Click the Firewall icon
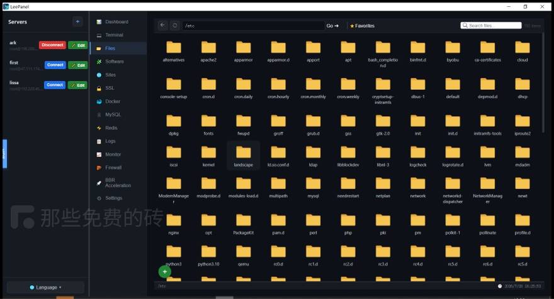This screenshot has height=299, width=554. tap(99, 168)
